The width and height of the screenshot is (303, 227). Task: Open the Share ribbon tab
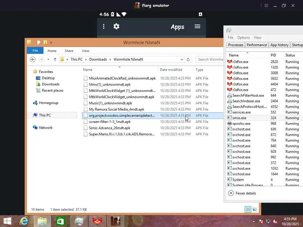coord(69,51)
